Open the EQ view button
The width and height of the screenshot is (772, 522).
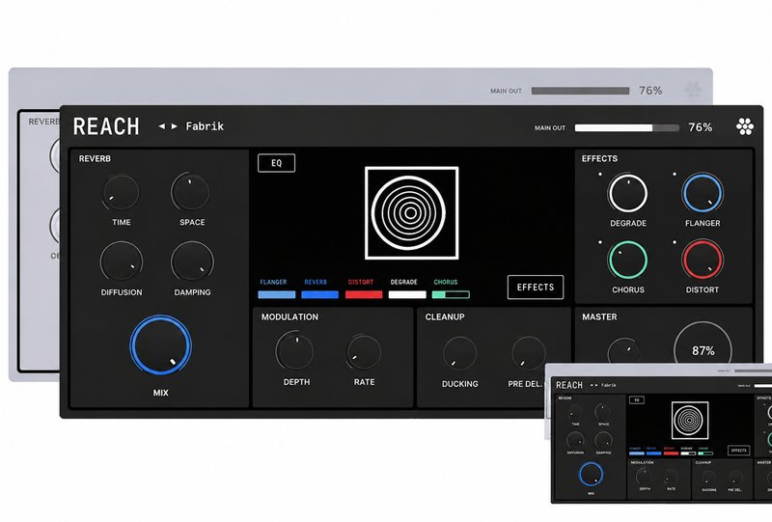click(x=276, y=163)
